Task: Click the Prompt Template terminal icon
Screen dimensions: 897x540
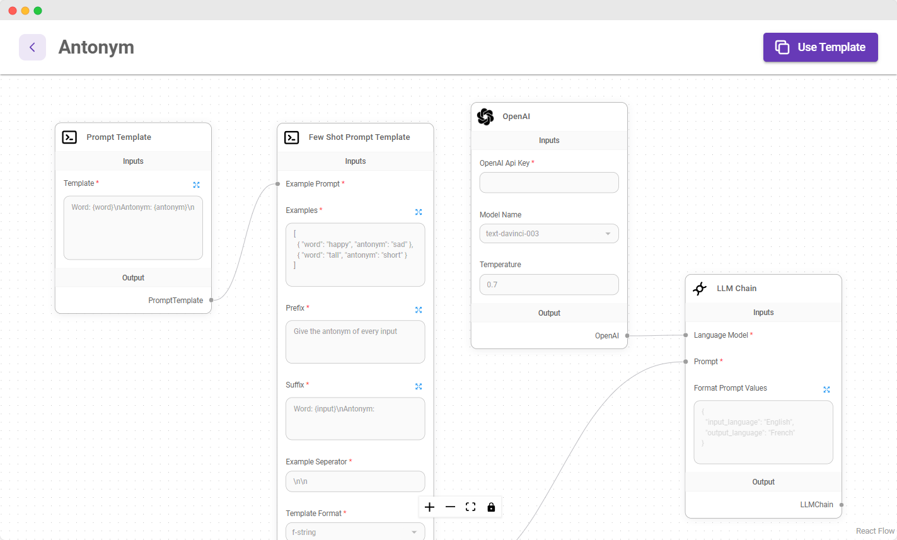Action: (x=69, y=137)
